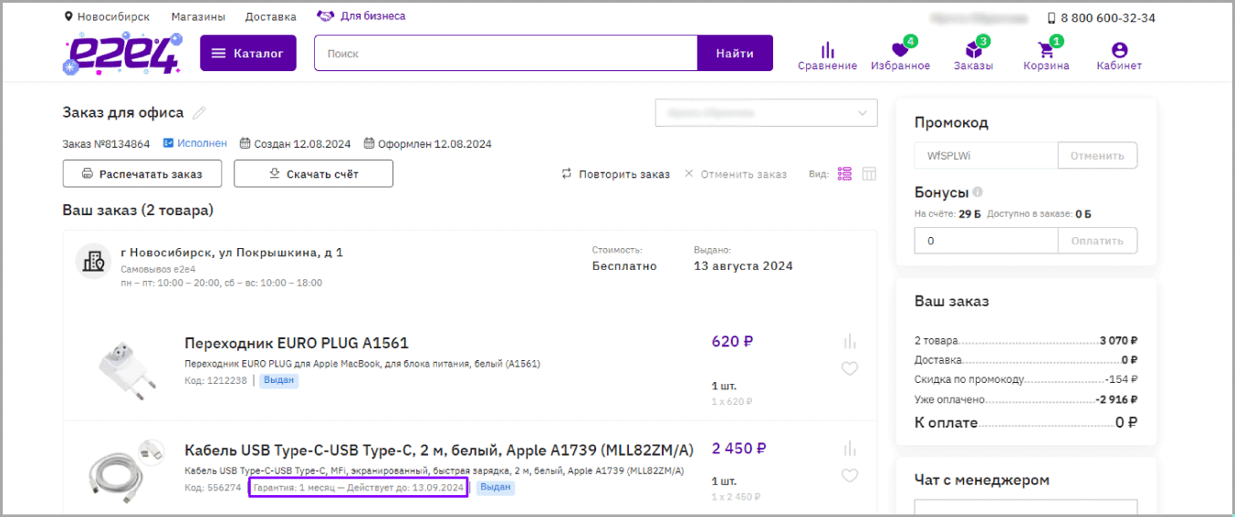Click Повторить заказ link
This screenshot has height=517, width=1235.
coord(615,174)
